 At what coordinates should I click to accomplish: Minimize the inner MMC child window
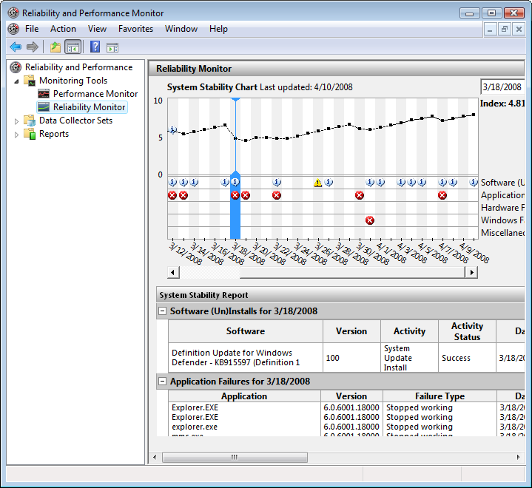[x=490, y=30]
